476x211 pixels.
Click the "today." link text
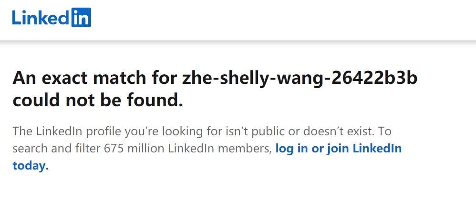[31, 166]
